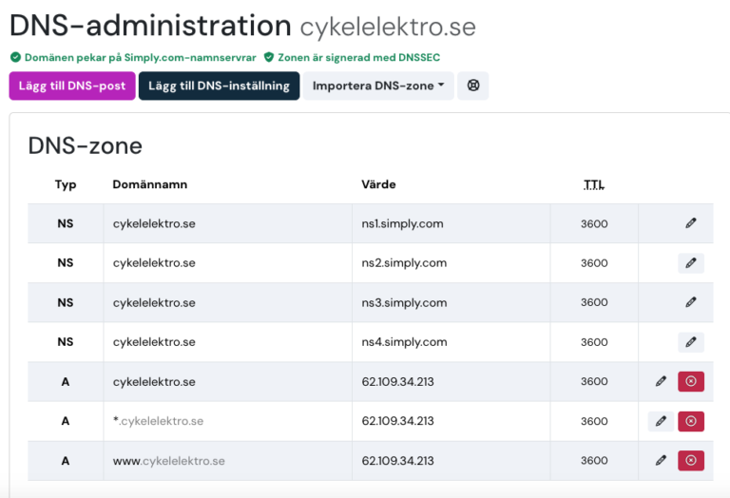This screenshot has height=498, width=730.
Task: Delete the cykelelektro.se A record
Action: click(x=691, y=381)
